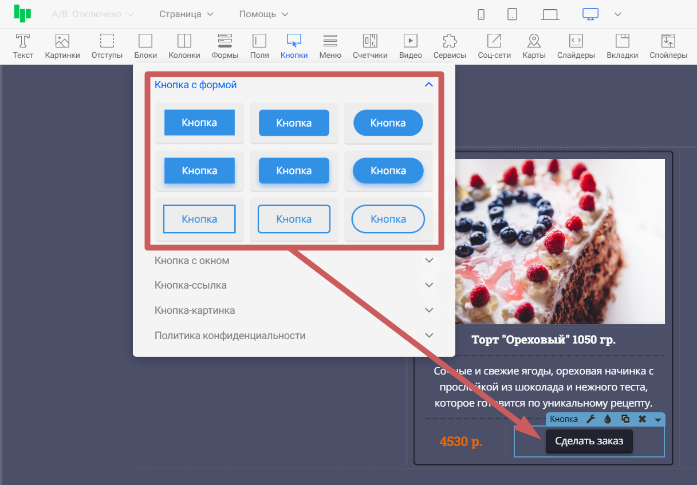Open the Карты maps tool

coord(534,46)
